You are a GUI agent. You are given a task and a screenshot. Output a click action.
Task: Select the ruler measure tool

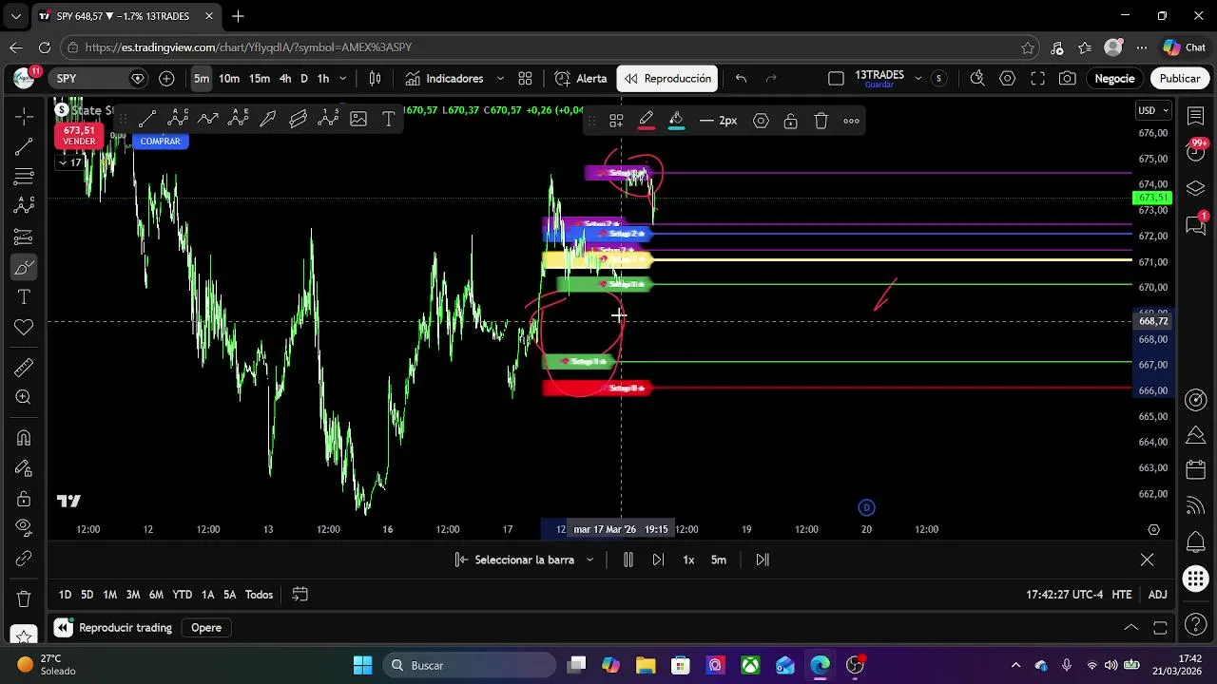24,368
